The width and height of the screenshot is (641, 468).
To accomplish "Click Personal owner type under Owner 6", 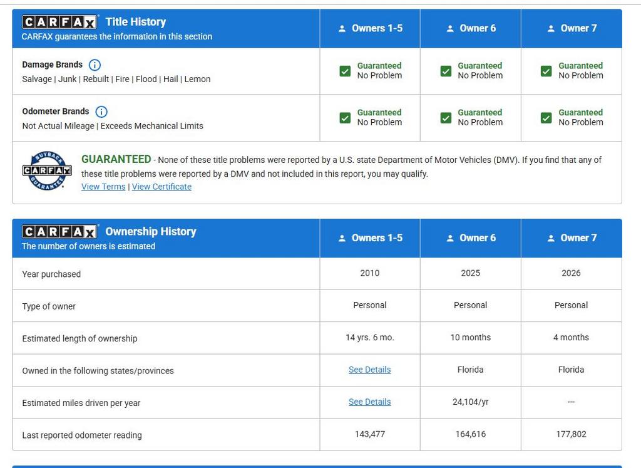I will point(471,305).
